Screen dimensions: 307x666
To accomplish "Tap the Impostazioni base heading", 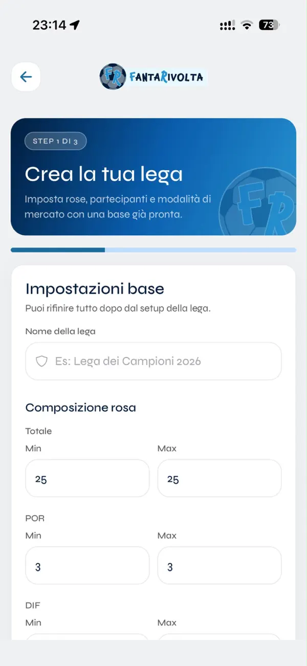I will [x=95, y=289].
